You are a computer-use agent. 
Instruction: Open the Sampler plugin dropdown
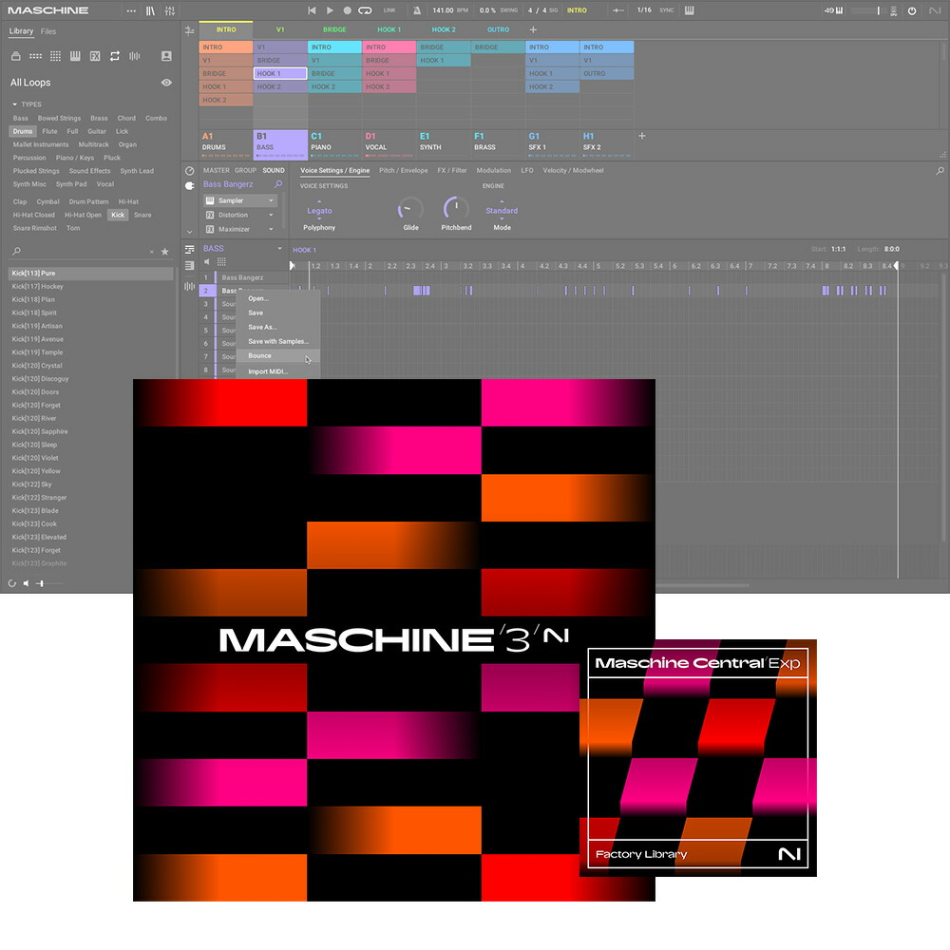(271, 200)
